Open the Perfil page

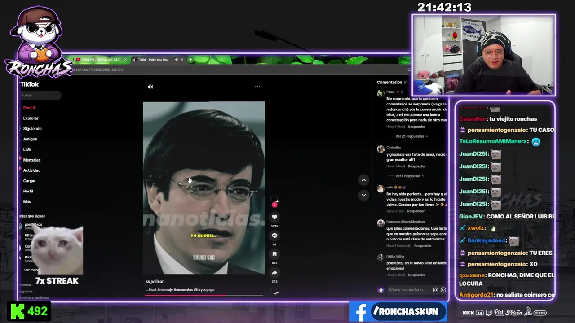[28, 191]
